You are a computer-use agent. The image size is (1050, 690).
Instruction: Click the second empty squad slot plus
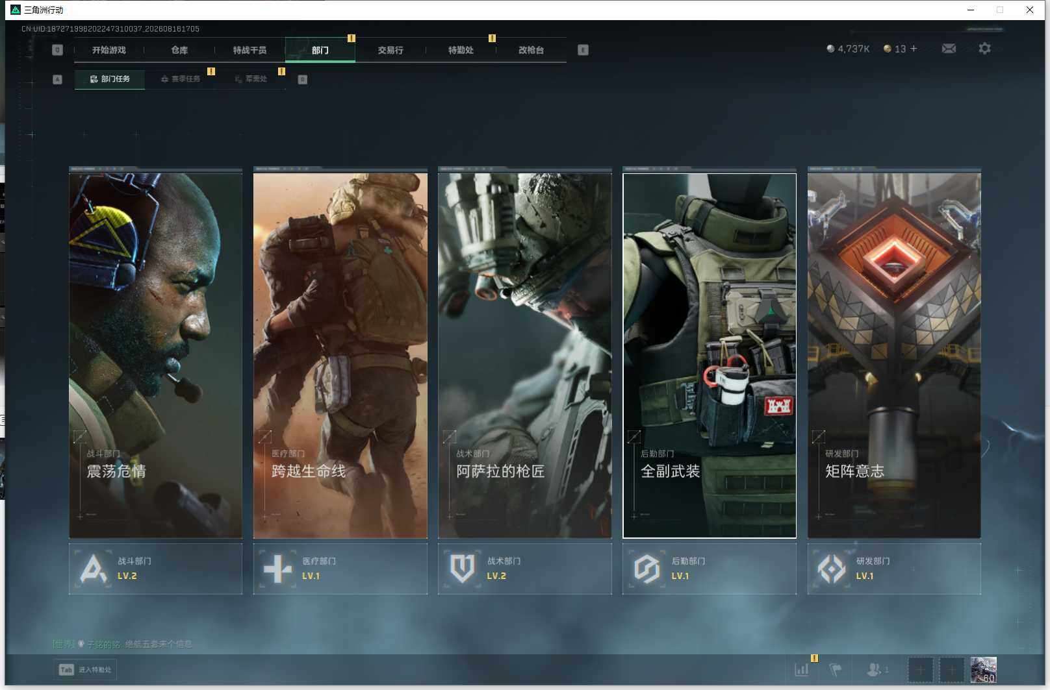pos(951,669)
